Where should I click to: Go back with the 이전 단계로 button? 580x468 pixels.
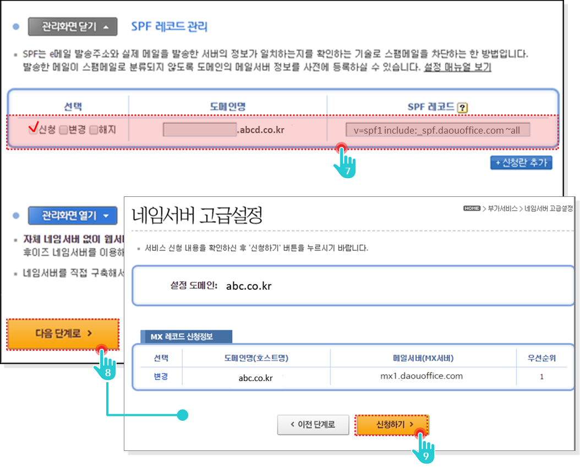[x=313, y=425]
